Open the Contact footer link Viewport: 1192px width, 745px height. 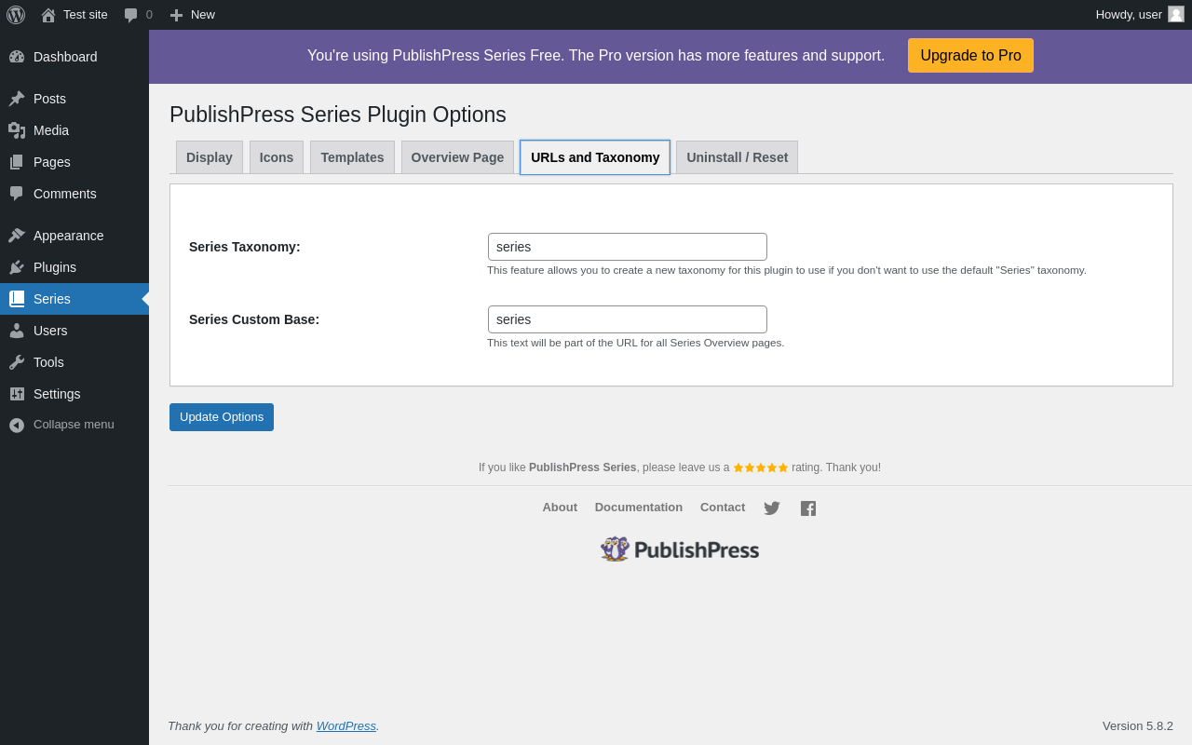click(723, 508)
